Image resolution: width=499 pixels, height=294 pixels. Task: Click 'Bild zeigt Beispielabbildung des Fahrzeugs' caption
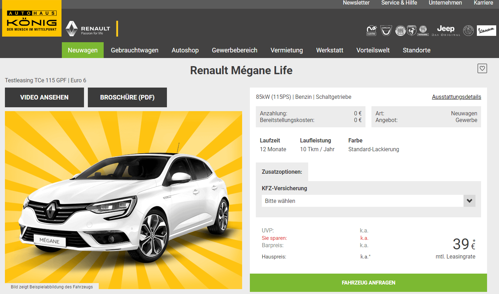52,287
